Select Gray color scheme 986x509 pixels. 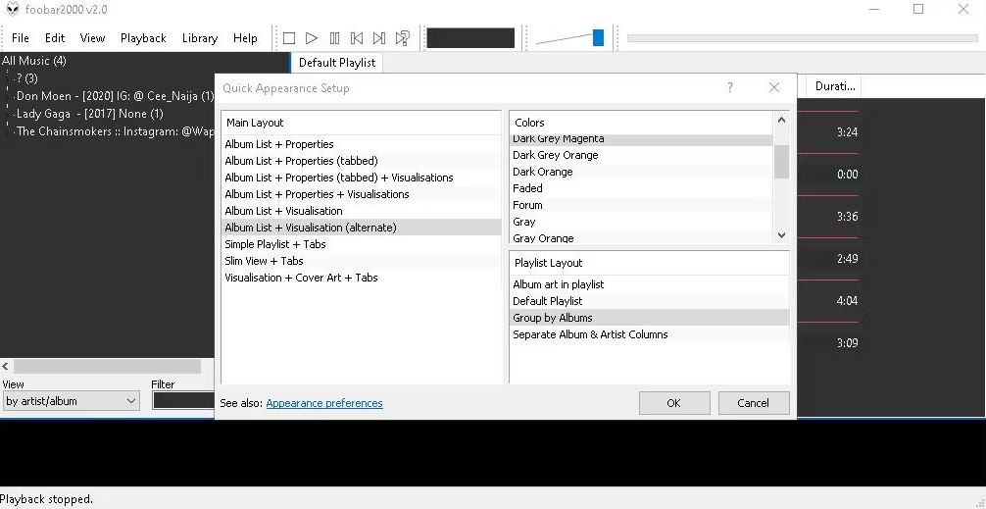pyautogui.click(x=641, y=222)
